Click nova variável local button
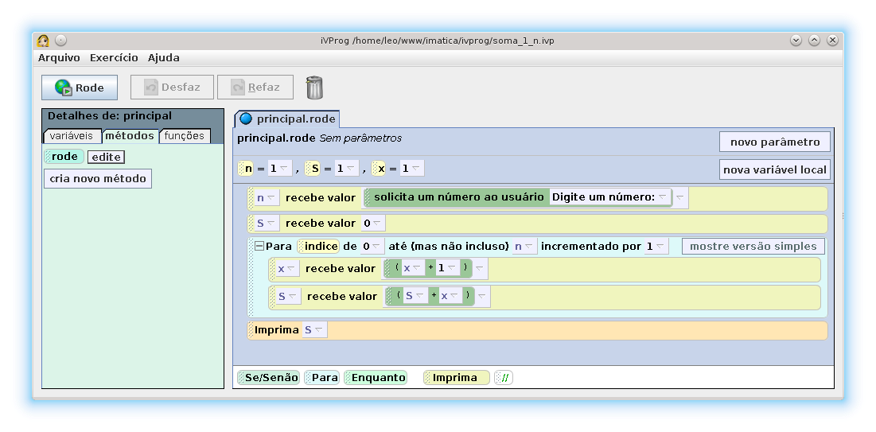This screenshot has height=432, width=876. [x=774, y=169]
